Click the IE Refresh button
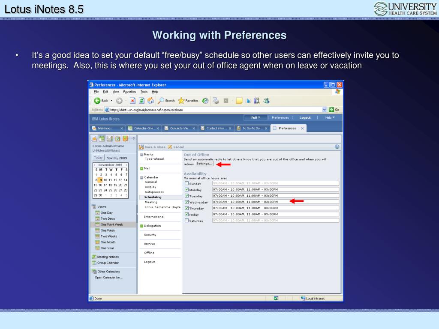439x329 pixels. pos(141,101)
